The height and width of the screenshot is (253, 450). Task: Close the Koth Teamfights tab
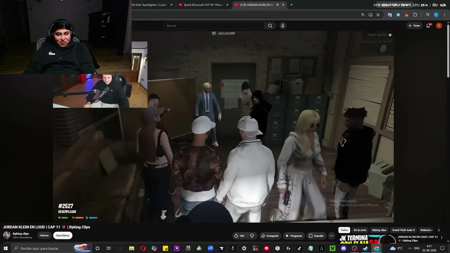point(172,5)
